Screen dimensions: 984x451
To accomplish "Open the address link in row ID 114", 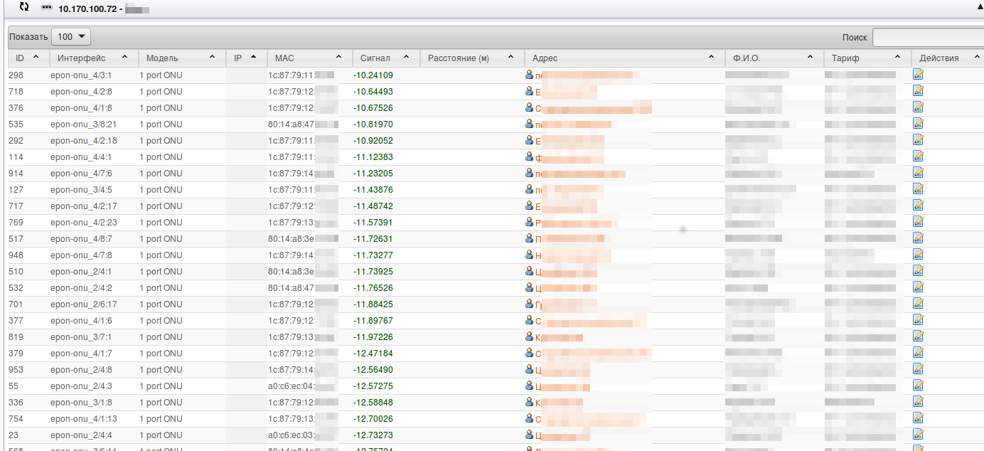I will [569, 157].
